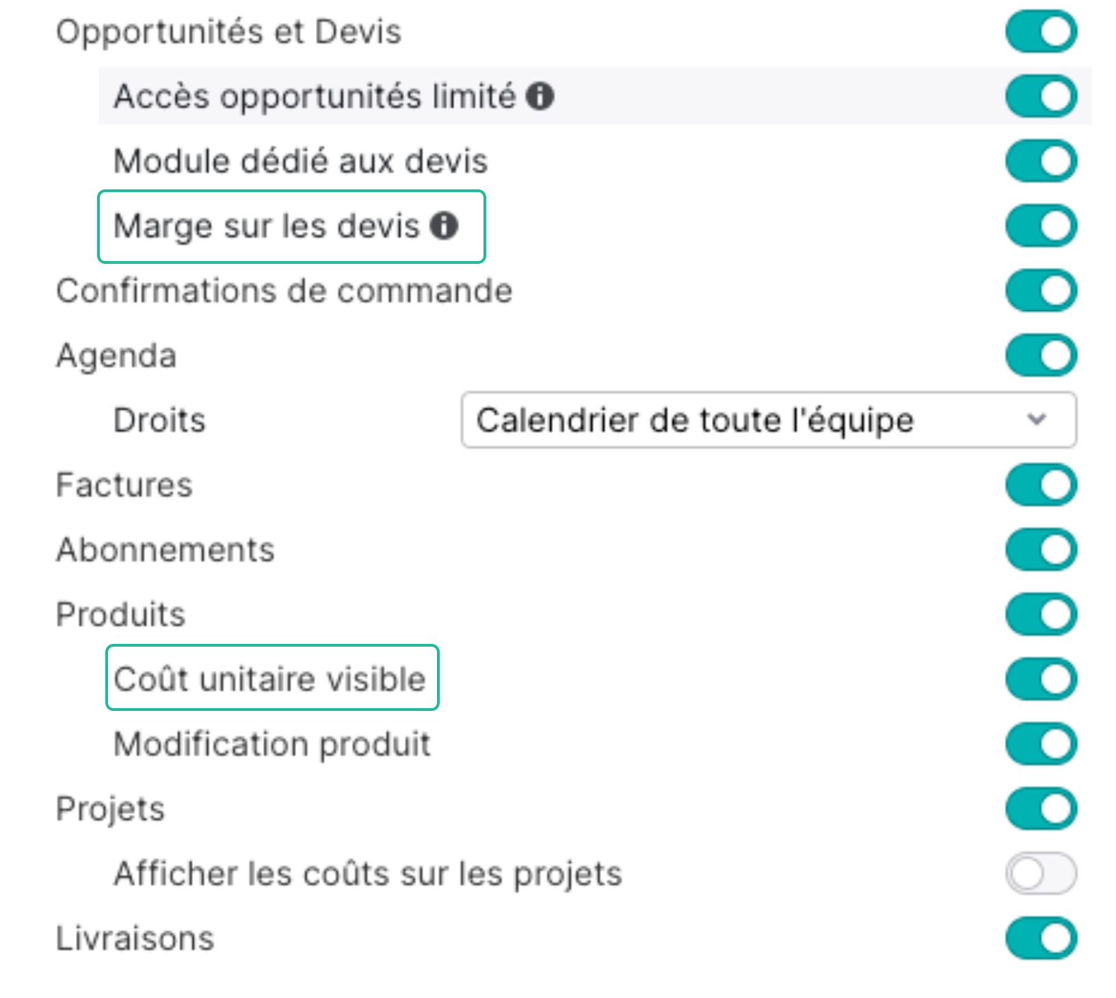
Task: Disable Confirmations de commande
Action: 1039,290
